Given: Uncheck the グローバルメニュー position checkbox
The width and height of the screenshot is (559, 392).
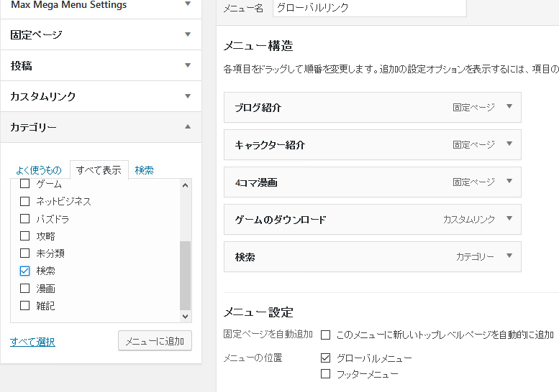Looking at the screenshot, I should (325, 358).
